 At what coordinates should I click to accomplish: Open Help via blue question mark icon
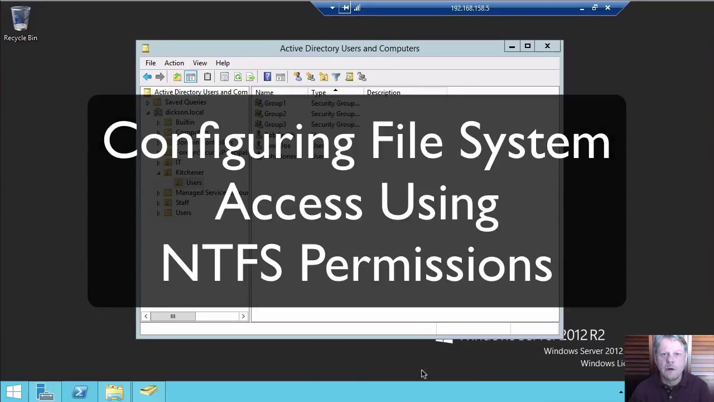(x=267, y=77)
